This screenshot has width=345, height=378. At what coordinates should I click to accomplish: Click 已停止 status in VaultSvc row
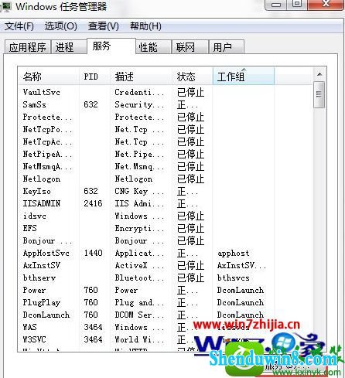click(x=191, y=92)
